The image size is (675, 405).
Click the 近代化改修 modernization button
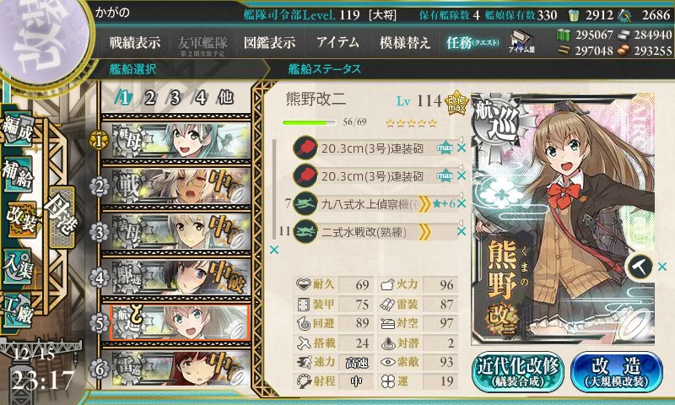(x=518, y=372)
